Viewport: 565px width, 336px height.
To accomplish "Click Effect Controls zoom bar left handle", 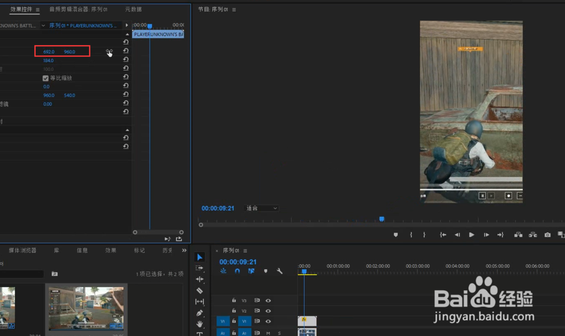I will (135, 232).
